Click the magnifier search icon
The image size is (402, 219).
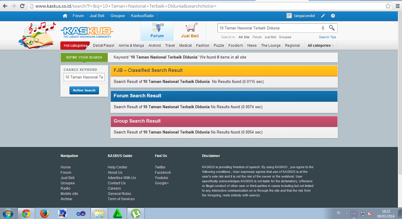coord(332,28)
